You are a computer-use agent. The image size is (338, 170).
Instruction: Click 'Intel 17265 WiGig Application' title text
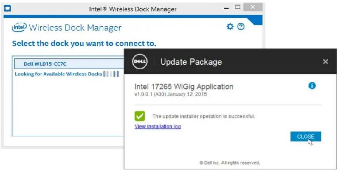point(184,87)
